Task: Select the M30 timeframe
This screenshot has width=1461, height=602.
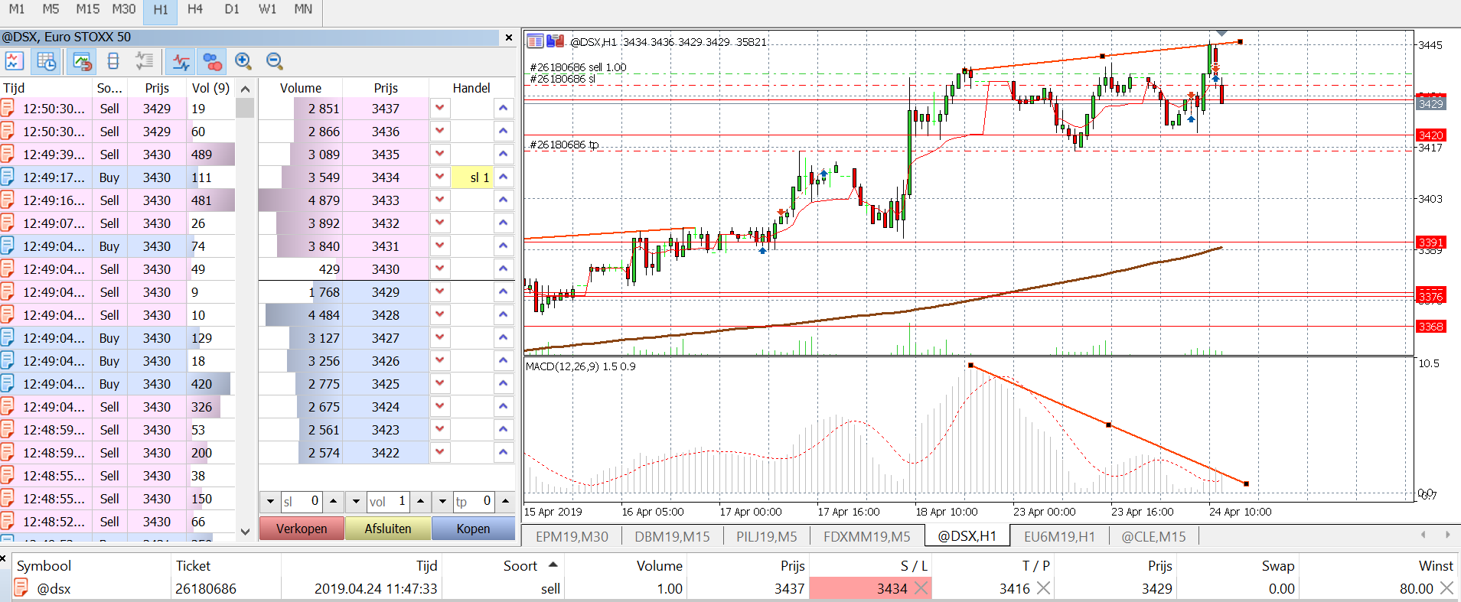Action: [x=124, y=9]
